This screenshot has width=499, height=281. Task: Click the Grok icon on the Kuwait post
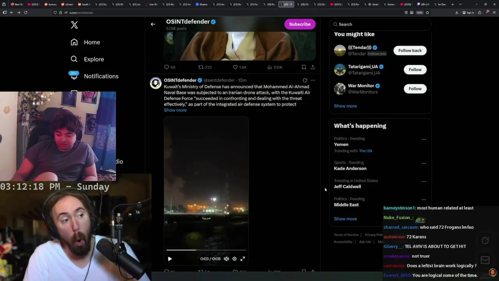305,80
